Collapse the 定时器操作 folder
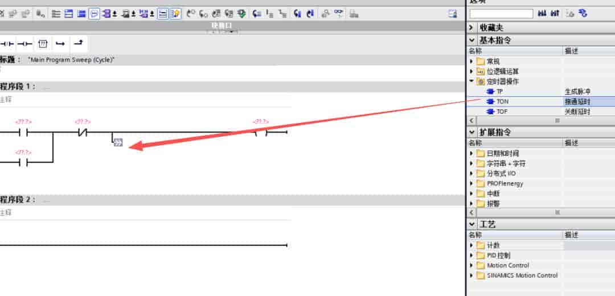Image resolution: width=615 pixels, height=296 pixels. (x=471, y=81)
